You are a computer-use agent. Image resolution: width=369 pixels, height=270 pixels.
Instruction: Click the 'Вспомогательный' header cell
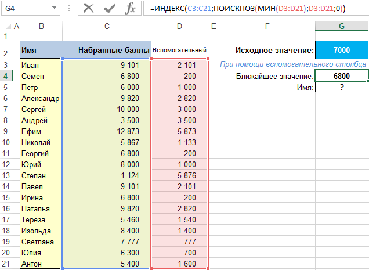[x=179, y=50]
